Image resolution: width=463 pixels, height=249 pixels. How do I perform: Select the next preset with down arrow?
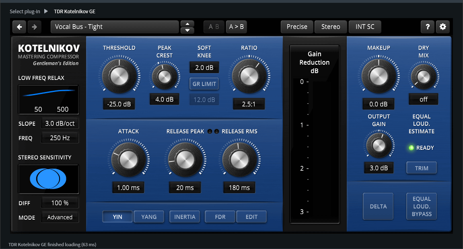[187, 30]
